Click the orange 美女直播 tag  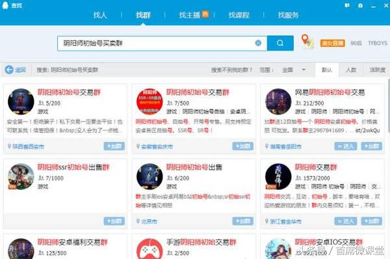click(332, 43)
